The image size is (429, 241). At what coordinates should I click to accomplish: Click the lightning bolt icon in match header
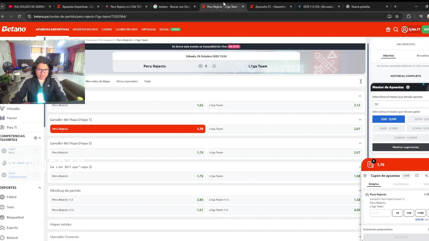click(206, 66)
